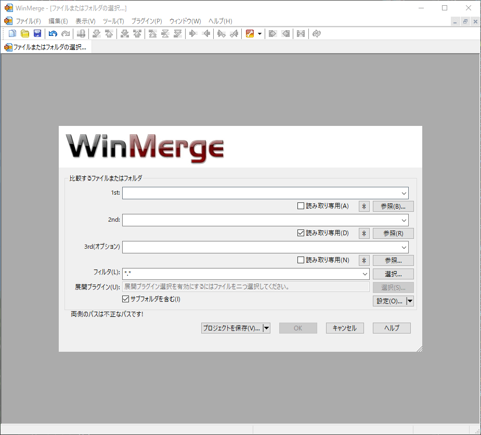This screenshot has width=481, height=435.
Task: Click the document restore button at the menu bar's right end
Action: click(x=465, y=21)
